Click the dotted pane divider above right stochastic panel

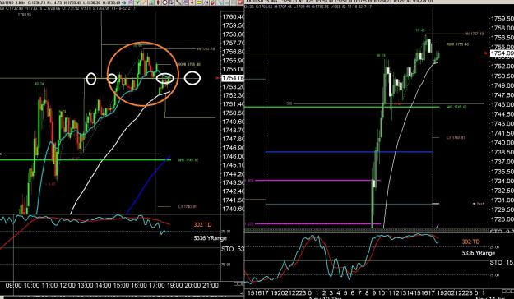tap(367, 230)
